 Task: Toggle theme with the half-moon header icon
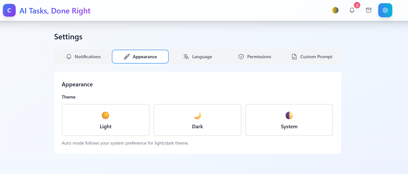click(x=335, y=10)
